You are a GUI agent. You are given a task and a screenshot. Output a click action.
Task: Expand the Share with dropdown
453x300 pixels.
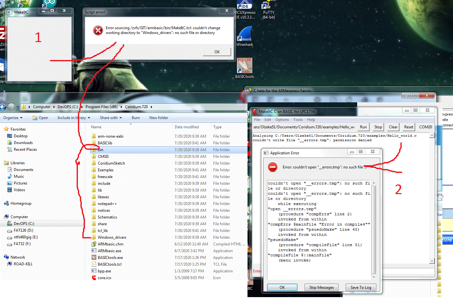click(111, 118)
